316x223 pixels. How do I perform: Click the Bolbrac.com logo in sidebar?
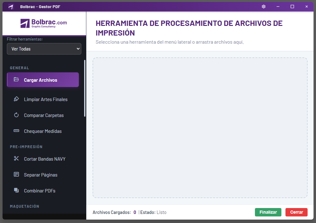(x=44, y=23)
